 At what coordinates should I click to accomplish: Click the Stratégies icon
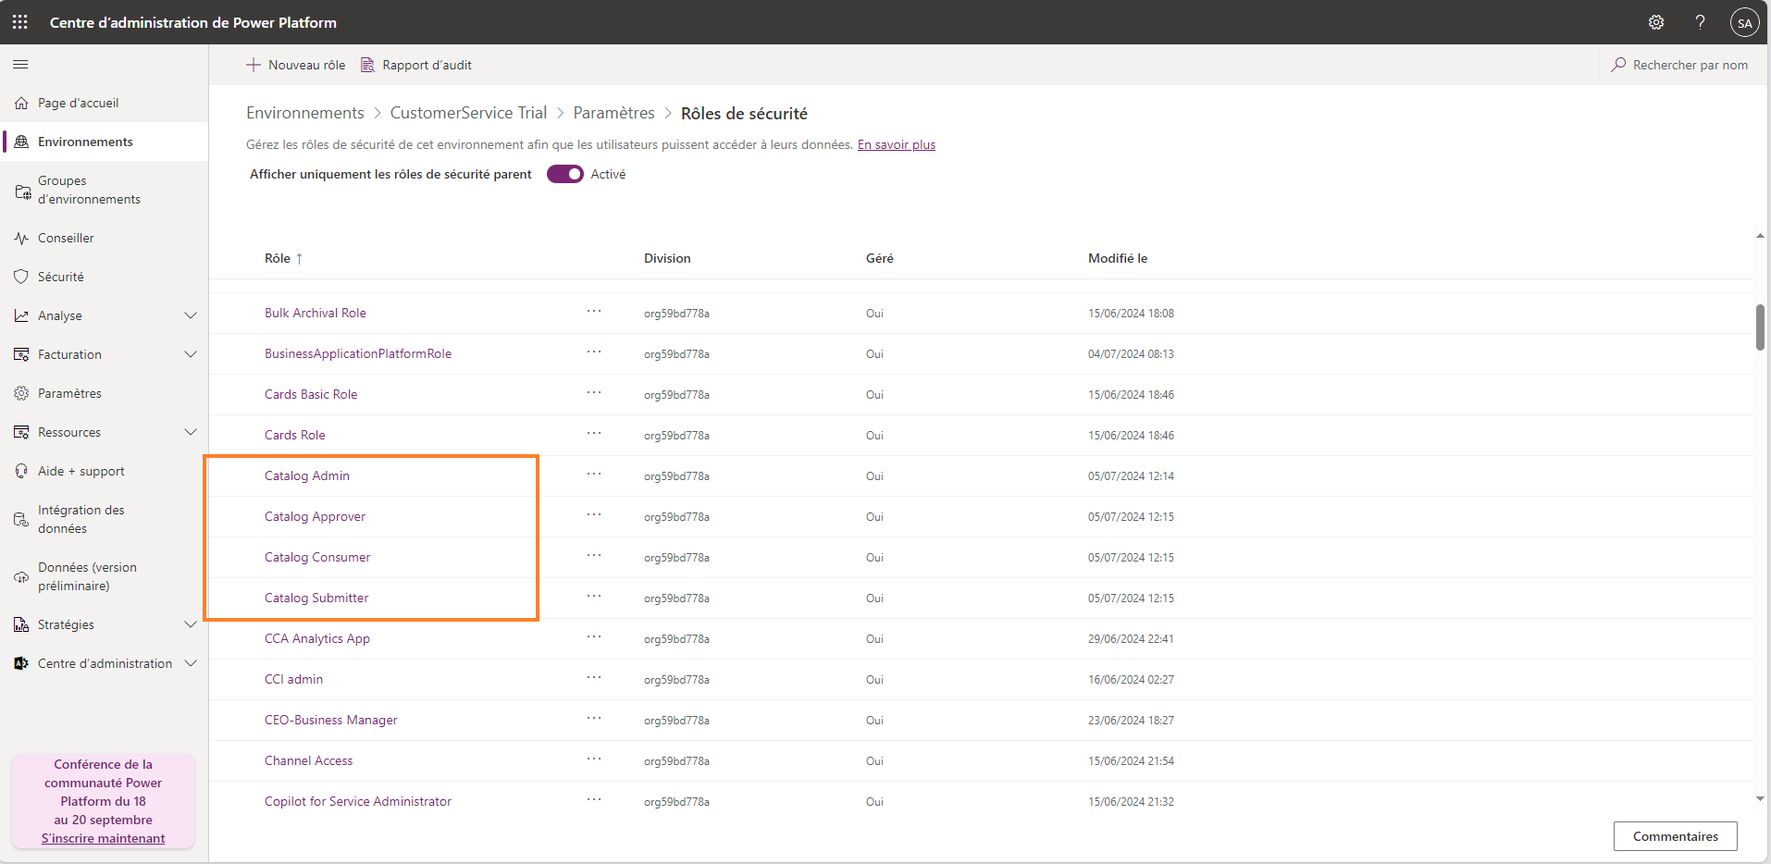(x=21, y=625)
